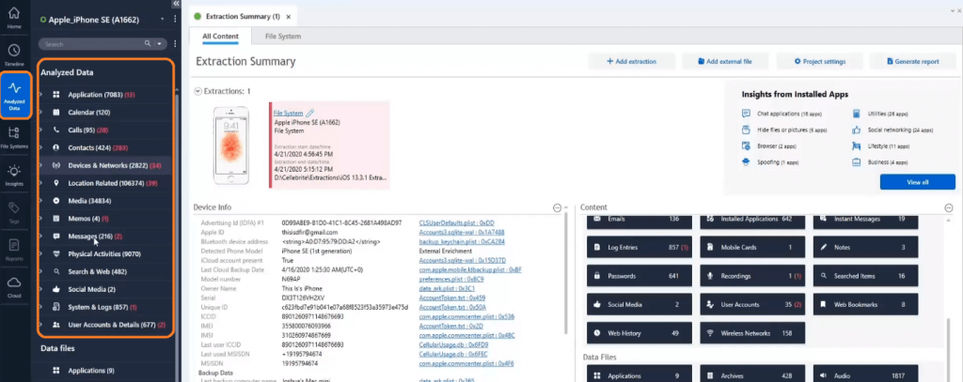Click the Lifestyle insight icon

click(x=856, y=146)
